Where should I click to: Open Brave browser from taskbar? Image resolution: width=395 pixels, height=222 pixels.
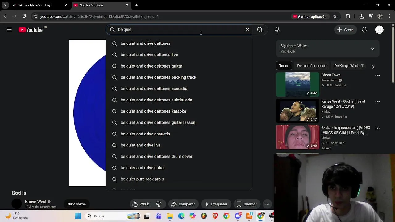[x=215, y=216]
